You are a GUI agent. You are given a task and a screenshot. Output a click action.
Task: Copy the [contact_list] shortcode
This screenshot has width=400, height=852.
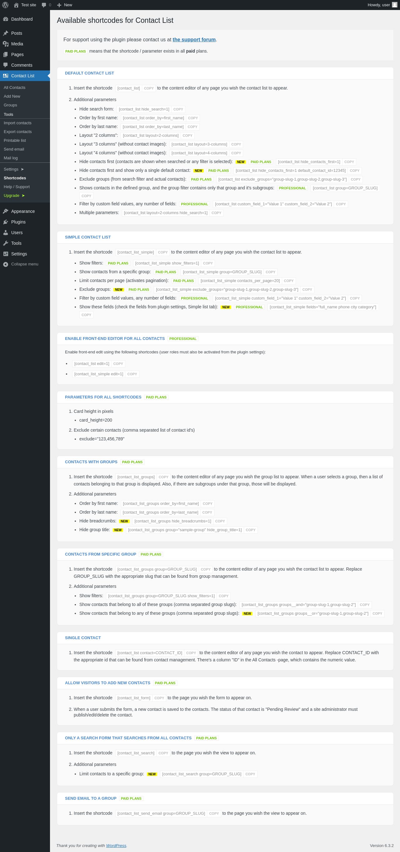[x=149, y=88]
